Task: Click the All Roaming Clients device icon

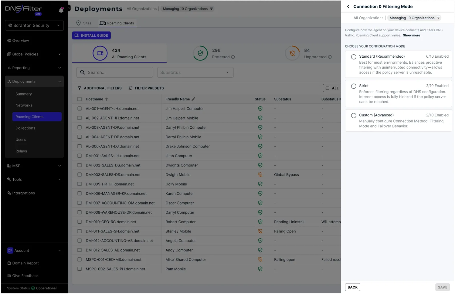Action: (100, 53)
